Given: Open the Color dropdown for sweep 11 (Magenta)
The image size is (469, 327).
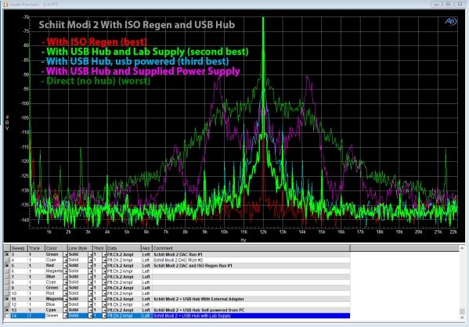Looking at the screenshot, I should coord(65,299).
